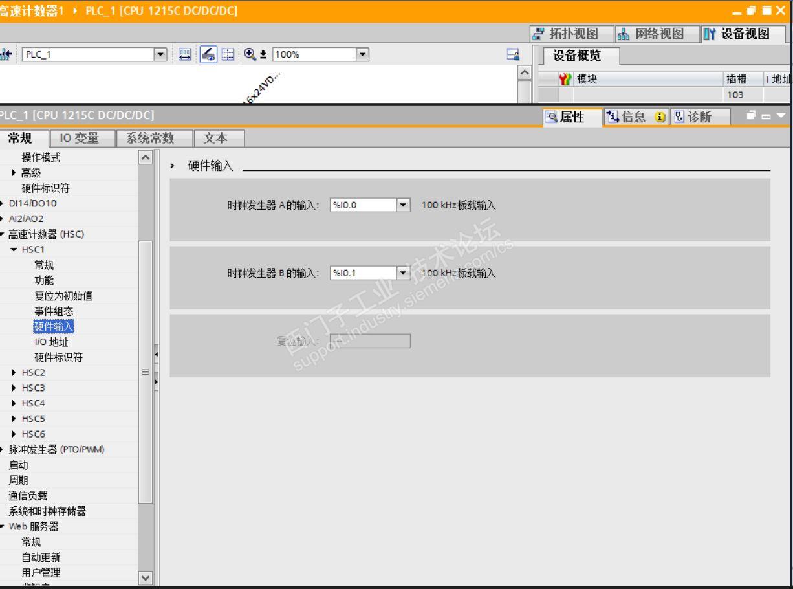
Task: Select 通信负载 in the tree
Action: (x=28, y=496)
